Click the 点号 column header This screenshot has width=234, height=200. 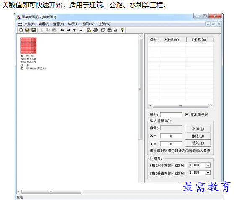point(153,39)
